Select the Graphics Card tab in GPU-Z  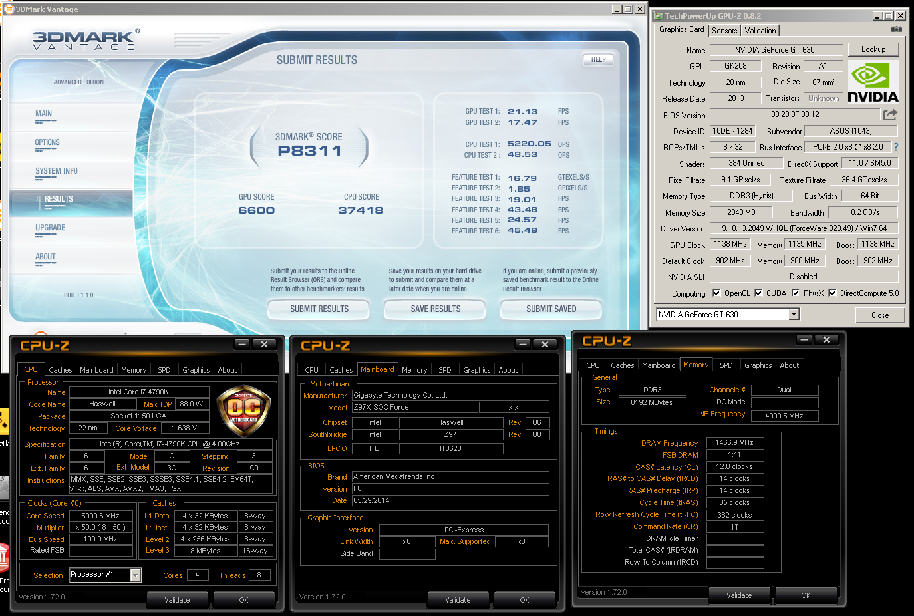tap(681, 29)
